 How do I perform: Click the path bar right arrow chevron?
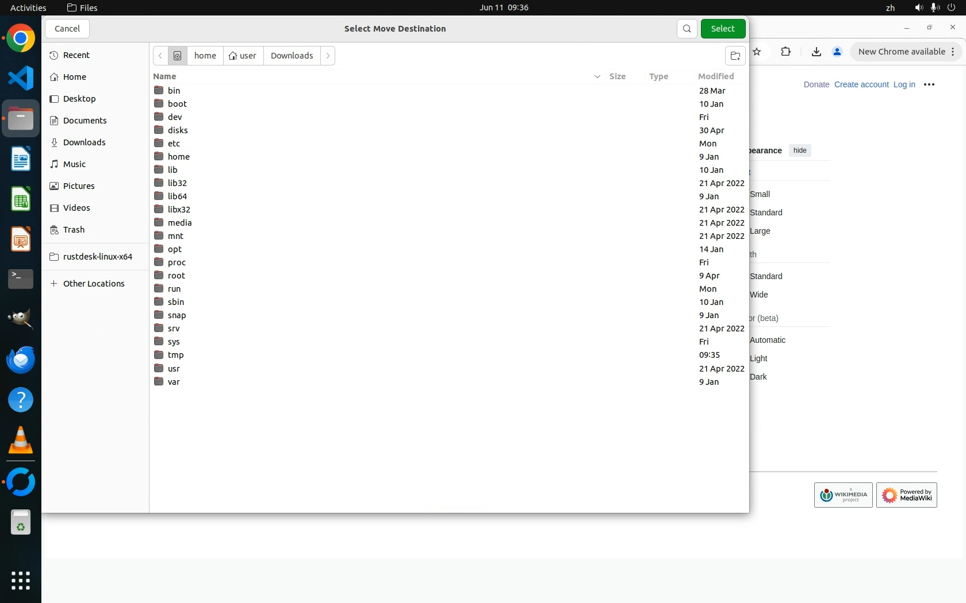point(328,56)
